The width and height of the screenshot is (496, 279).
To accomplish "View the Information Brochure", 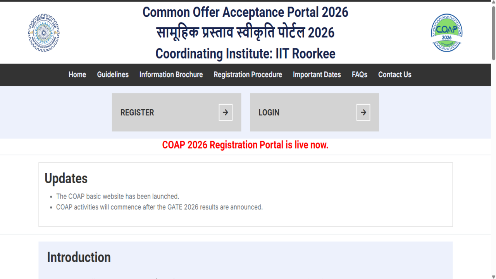I will pos(171,75).
